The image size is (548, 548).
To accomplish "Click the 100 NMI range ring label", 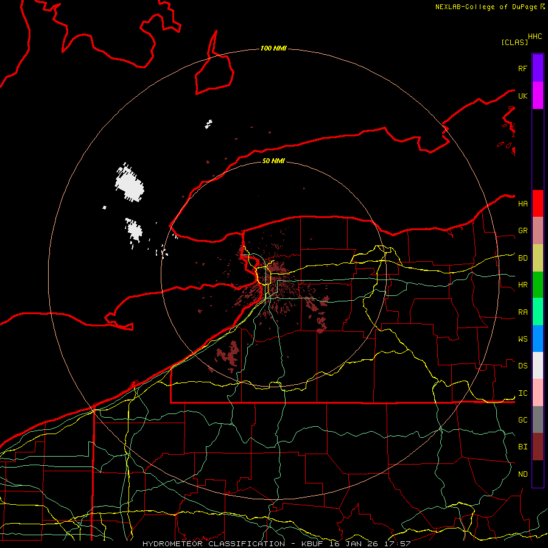I will coord(273,48).
